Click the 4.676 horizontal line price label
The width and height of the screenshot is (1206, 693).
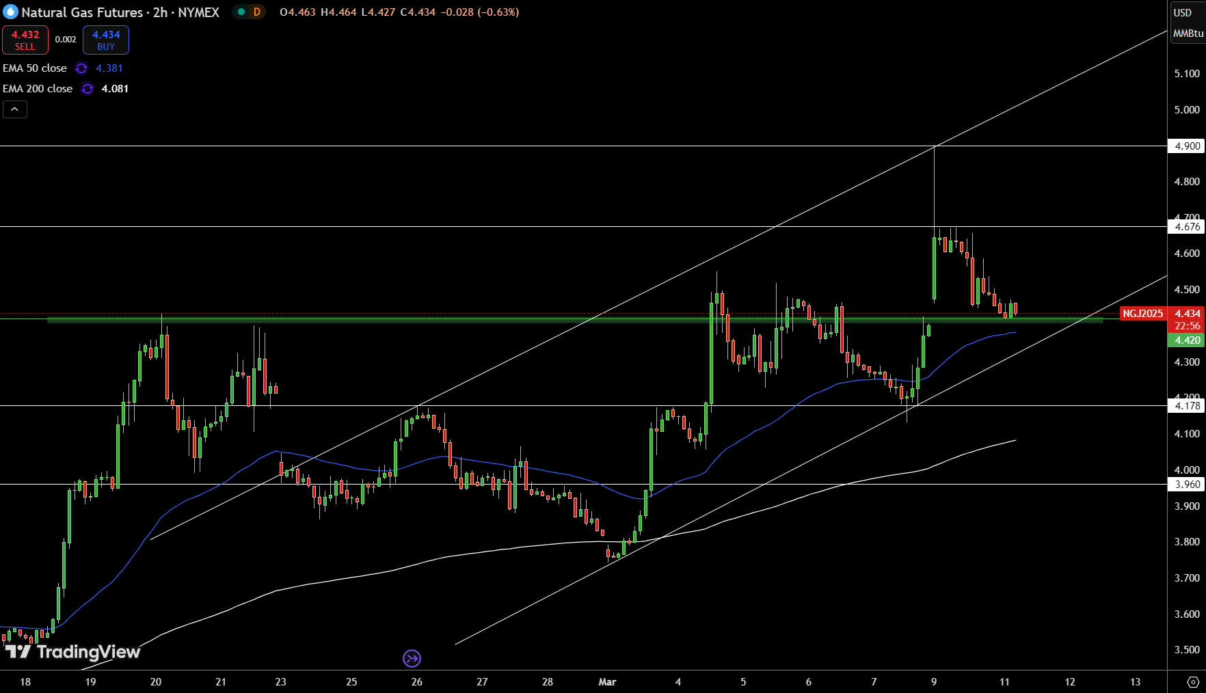tap(1186, 226)
